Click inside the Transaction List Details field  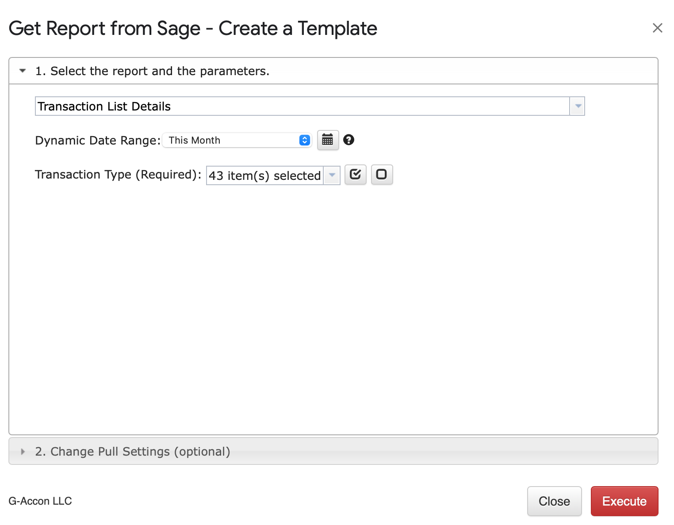pyautogui.click(x=303, y=106)
